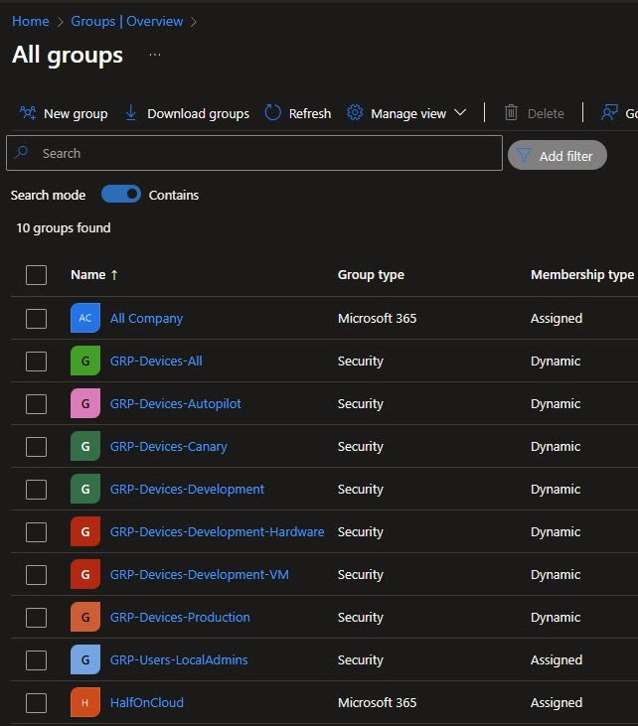The height and width of the screenshot is (726, 638).
Task: Click the New group icon
Action: pyautogui.click(x=28, y=113)
